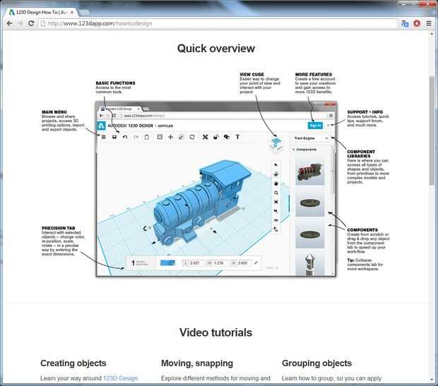Click the Autodesk A logo in the app header
This screenshot has width=438, height=386.
101,126
